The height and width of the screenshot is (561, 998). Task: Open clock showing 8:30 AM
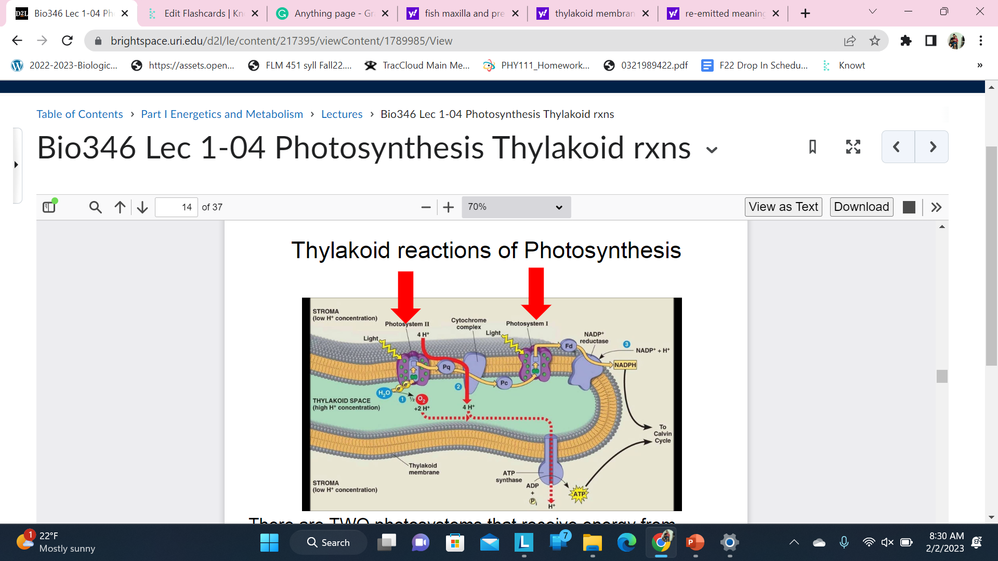946,542
